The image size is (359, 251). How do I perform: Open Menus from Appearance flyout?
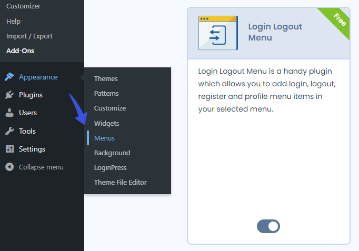click(104, 138)
